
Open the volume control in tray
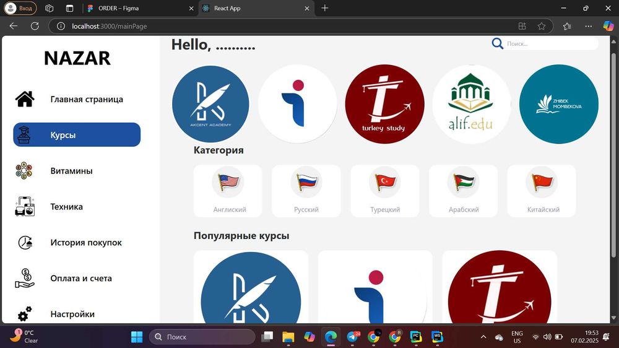click(547, 337)
